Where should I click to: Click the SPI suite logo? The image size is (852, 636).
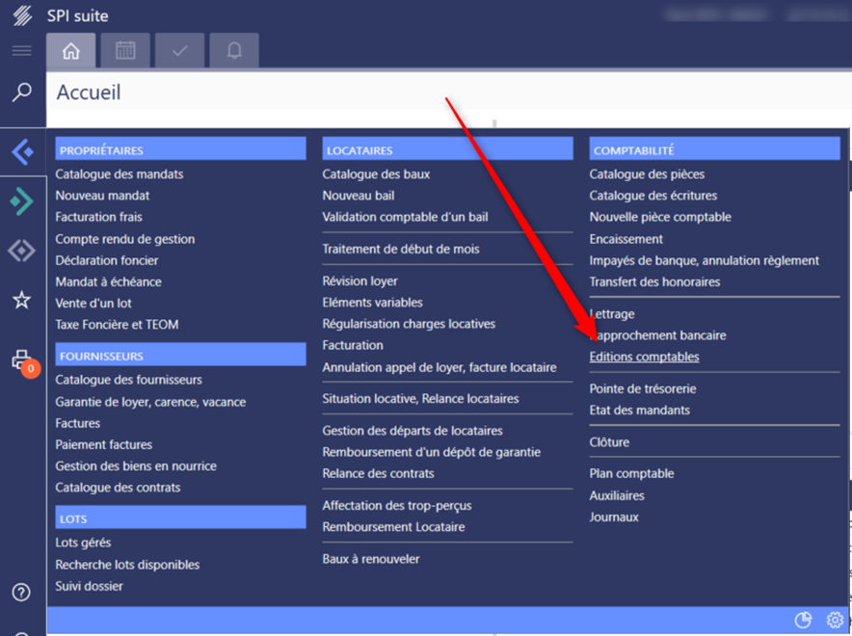tap(22, 15)
